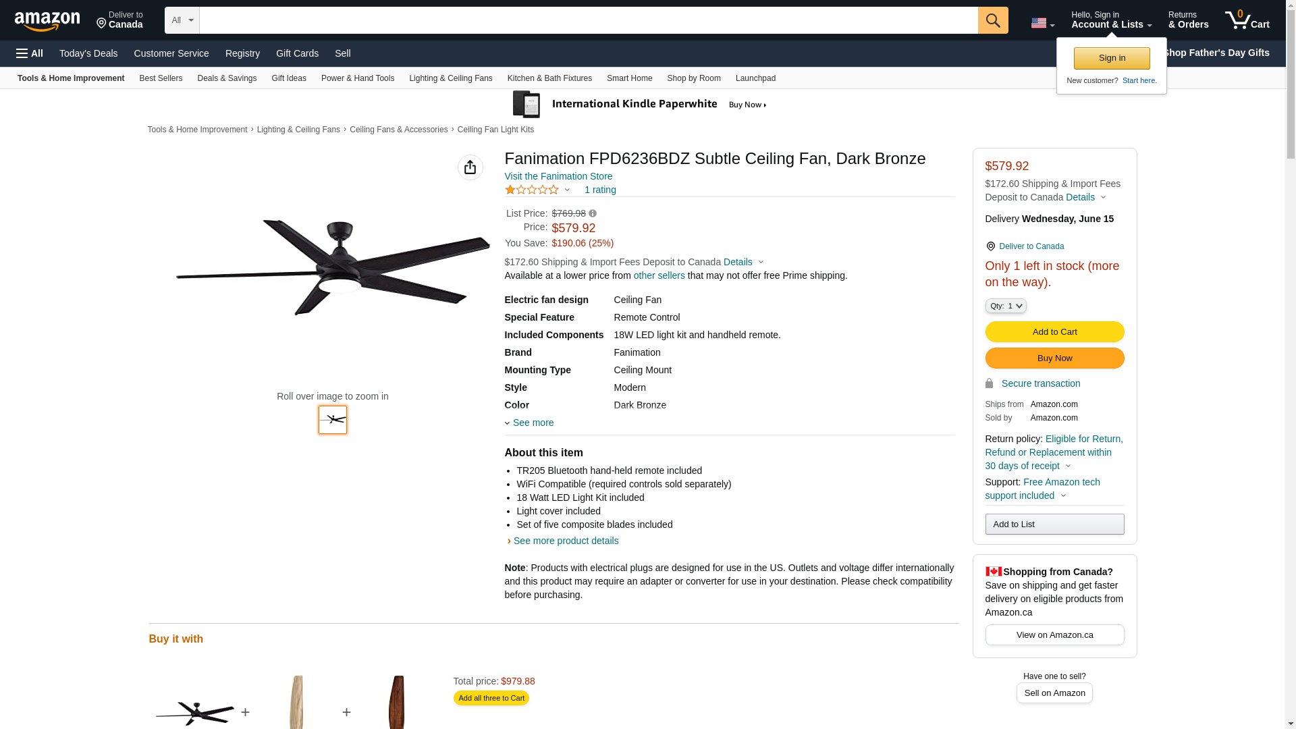Click the Buy Now button
Viewport: 1296px width, 729px height.
pyautogui.click(x=1054, y=358)
